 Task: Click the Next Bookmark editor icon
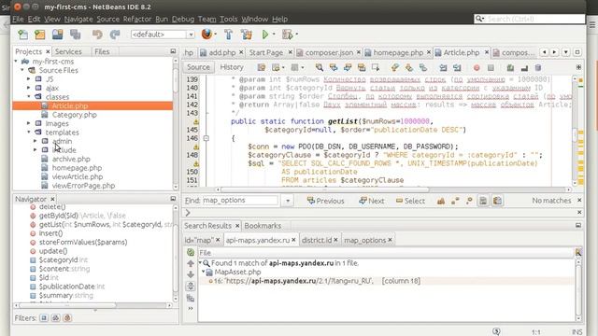click(409, 67)
